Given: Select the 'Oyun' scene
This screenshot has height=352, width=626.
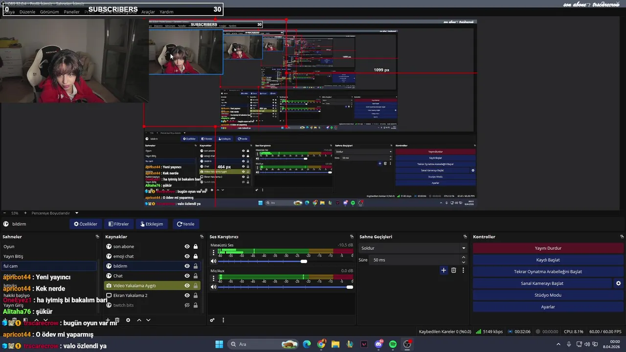Looking at the screenshot, I should [49, 246].
